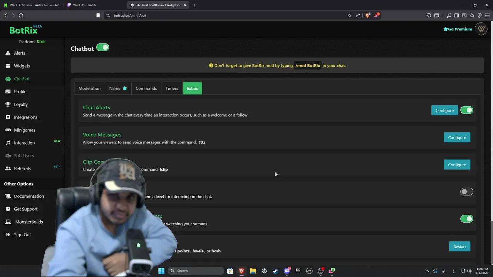Open the Brave playlist music icon
The height and width of the screenshot is (277, 493).
pos(449,15)
